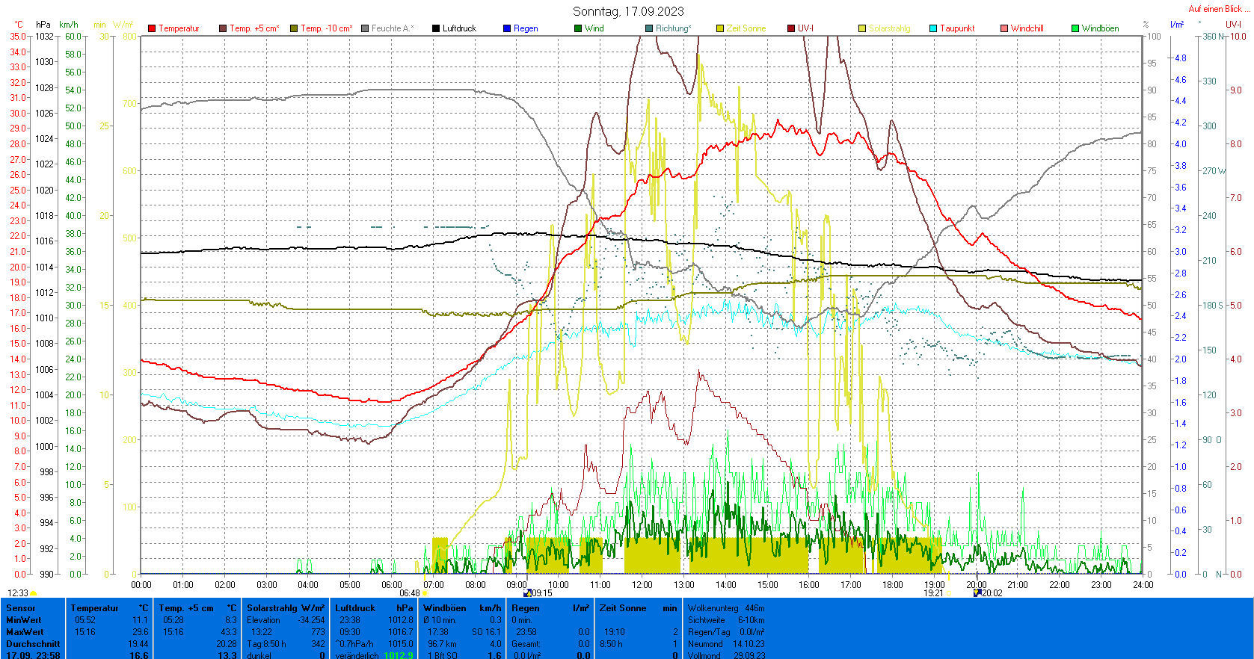This screenshot has height=659, width=1254.
Task: Click the red Temperatur legend swatch
Action: [x=152, y=28]
